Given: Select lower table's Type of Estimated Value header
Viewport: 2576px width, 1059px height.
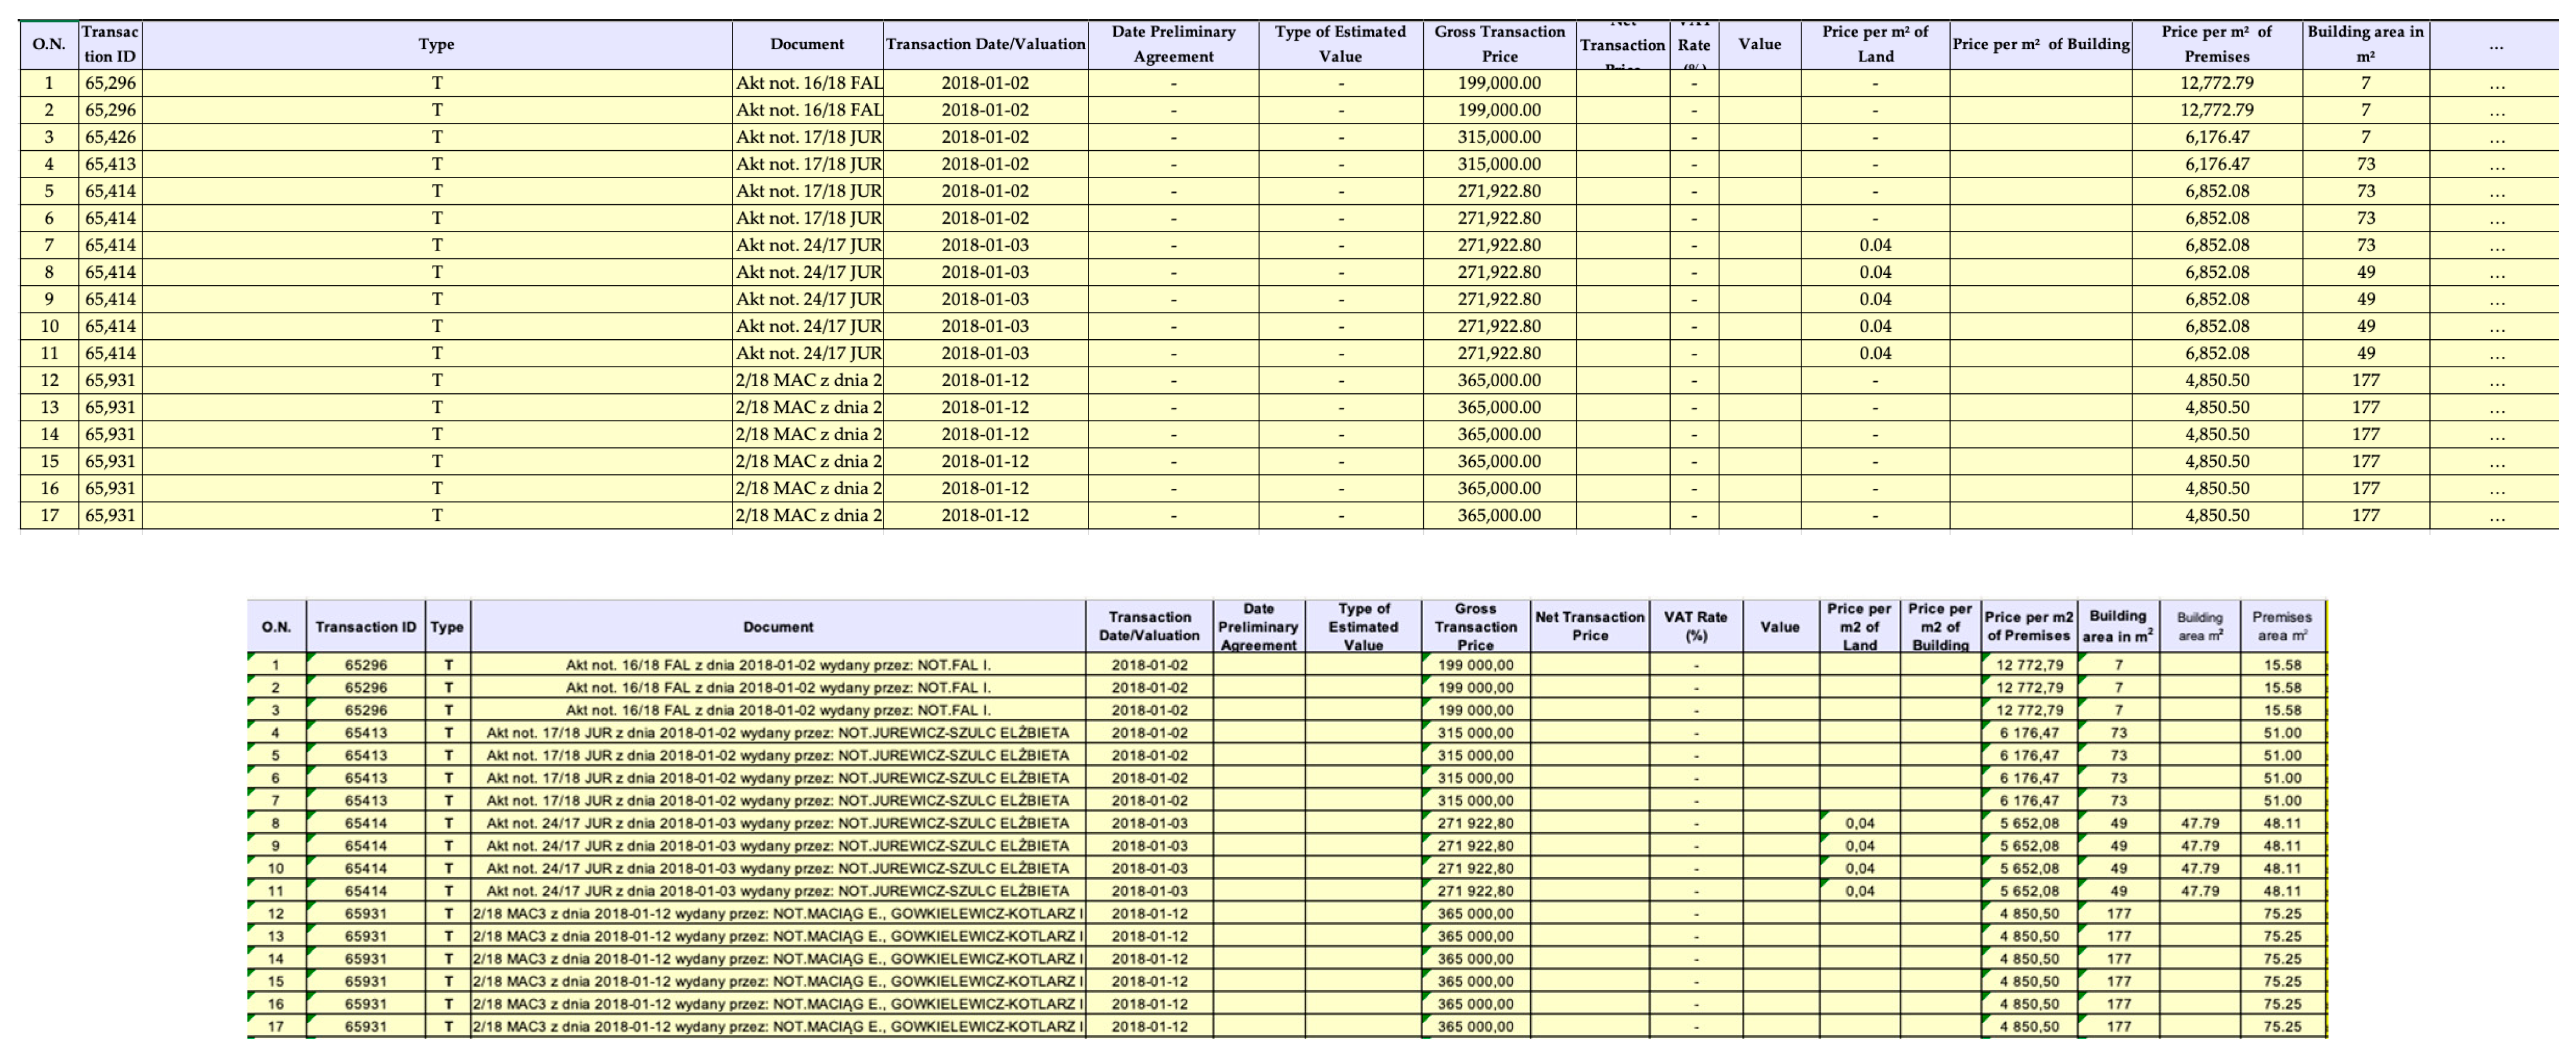Looking at the screenshot, I should click(1363, 626).
